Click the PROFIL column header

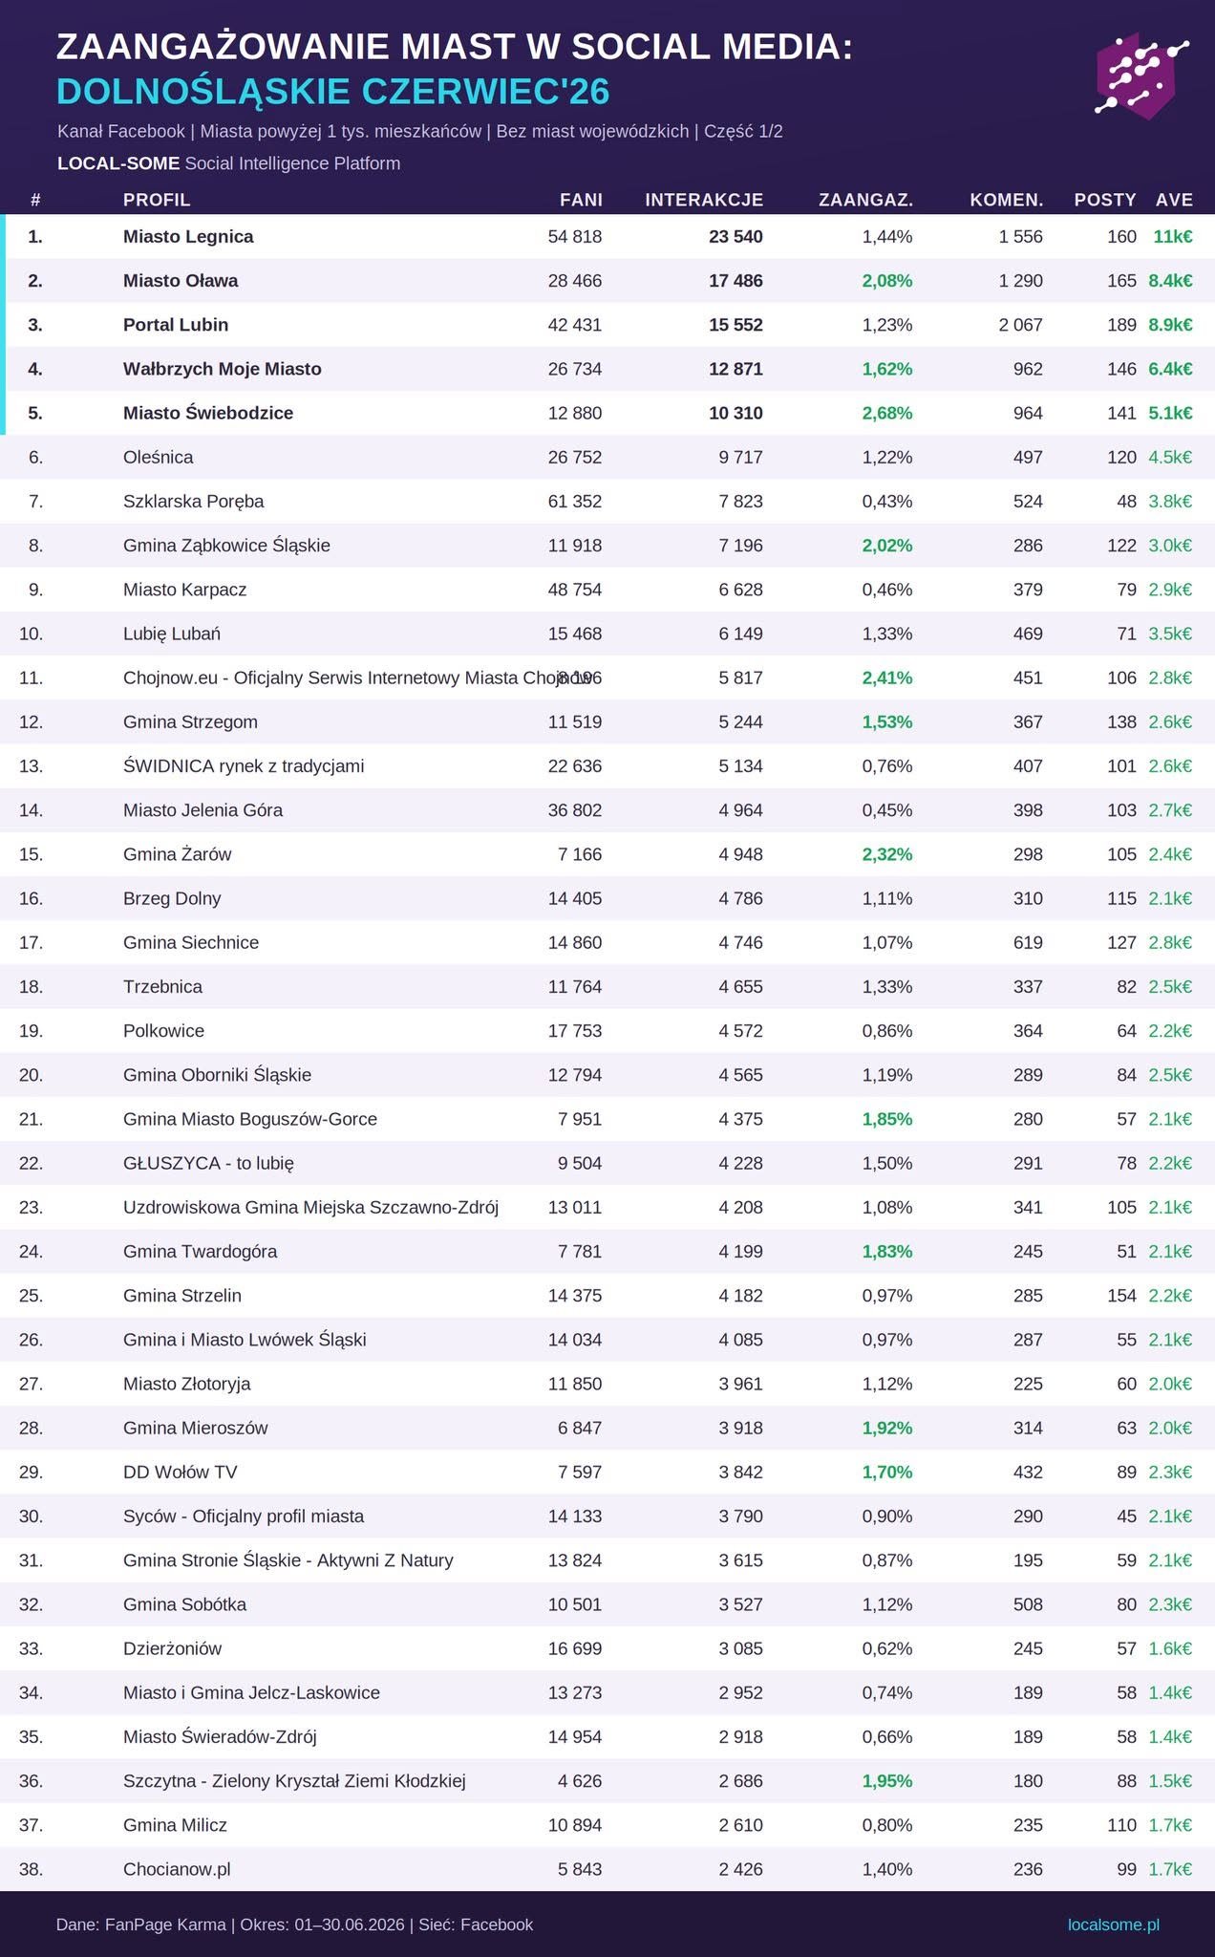(157, 200)
